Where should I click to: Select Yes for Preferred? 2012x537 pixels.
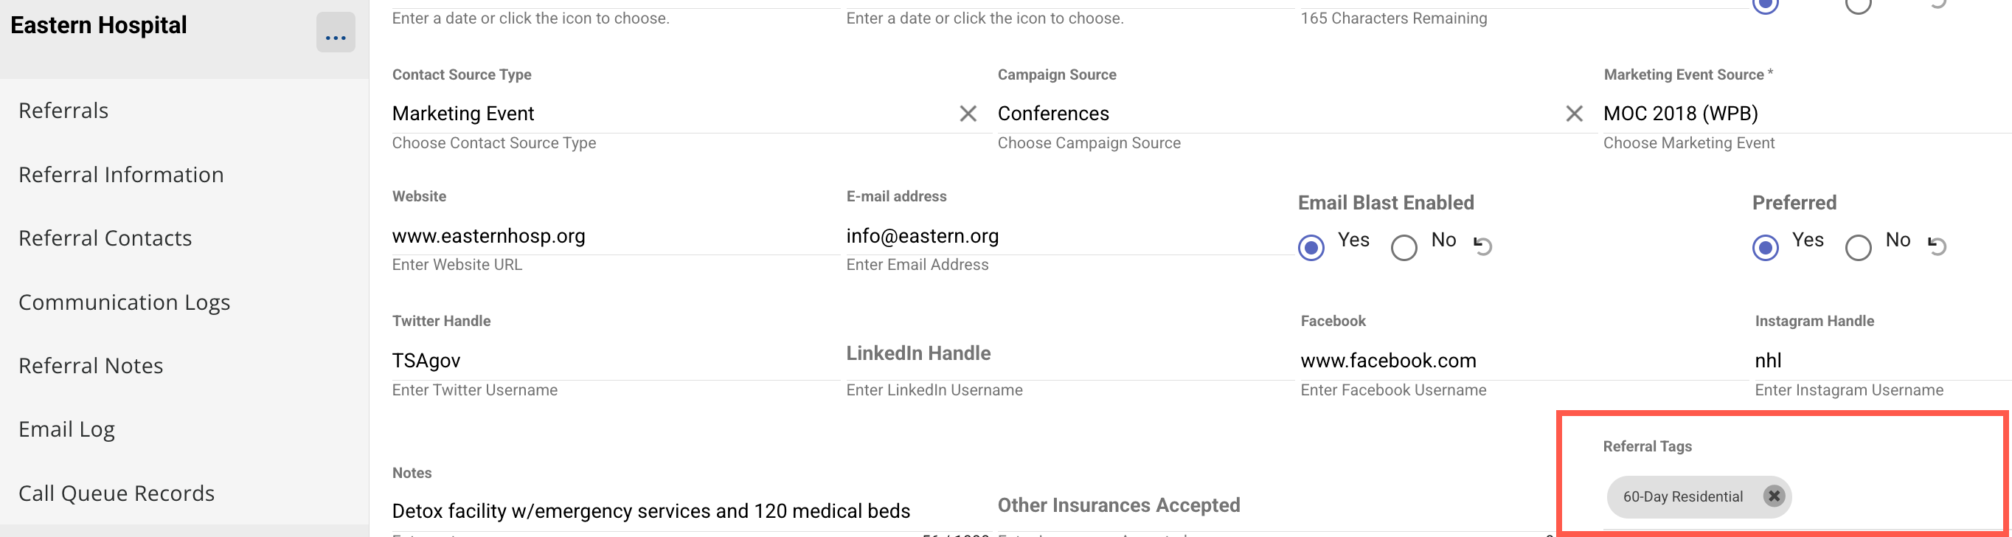[1765, 247]
